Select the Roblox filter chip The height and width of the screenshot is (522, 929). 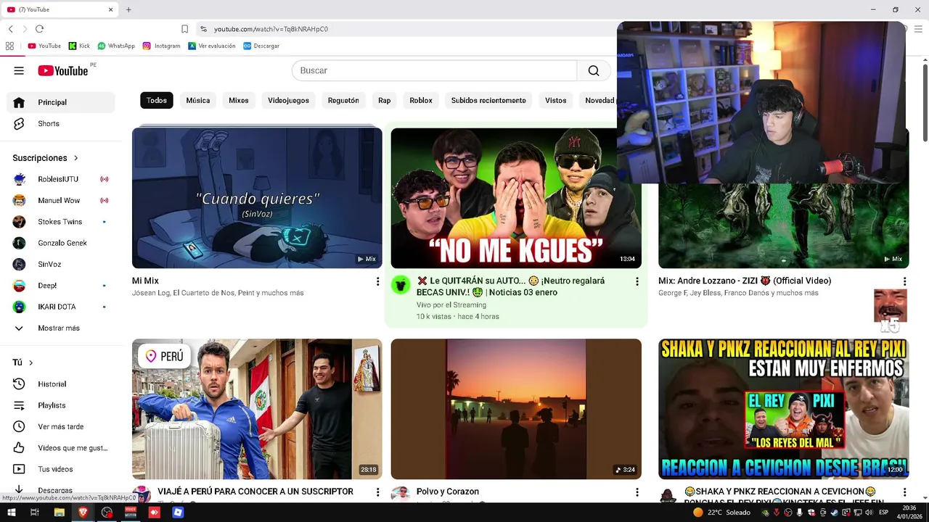(421, 101)
